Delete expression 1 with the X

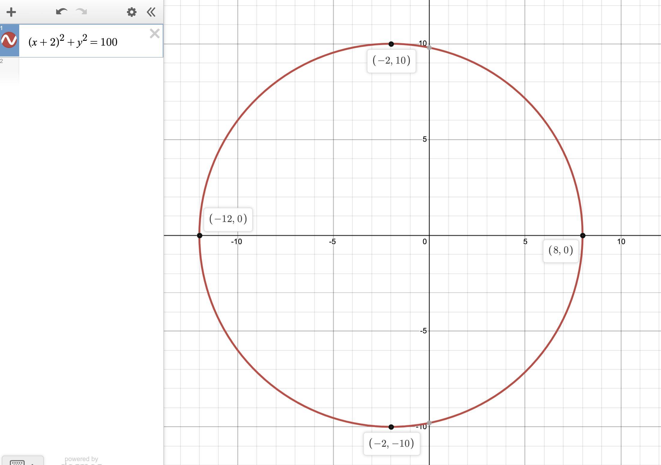(155, 33)
